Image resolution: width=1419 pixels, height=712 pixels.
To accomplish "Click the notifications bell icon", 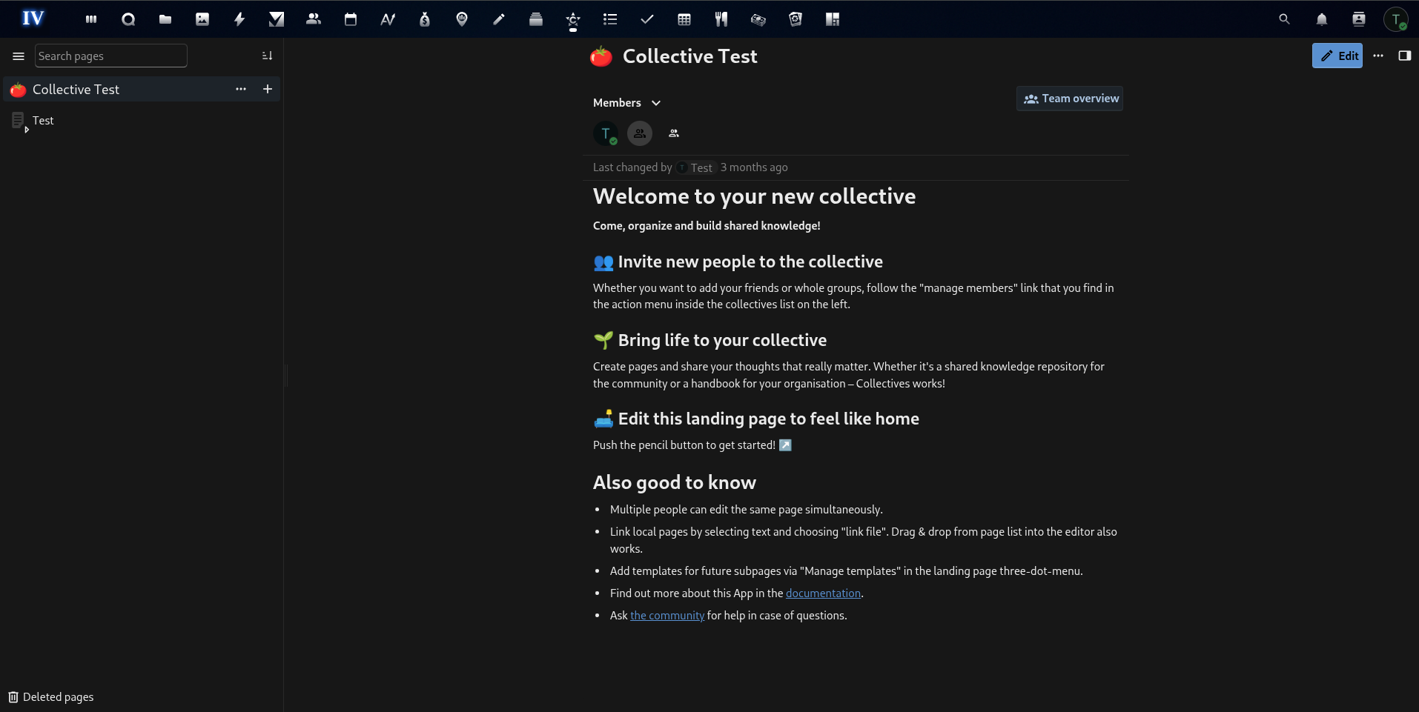I will 1322,19.
